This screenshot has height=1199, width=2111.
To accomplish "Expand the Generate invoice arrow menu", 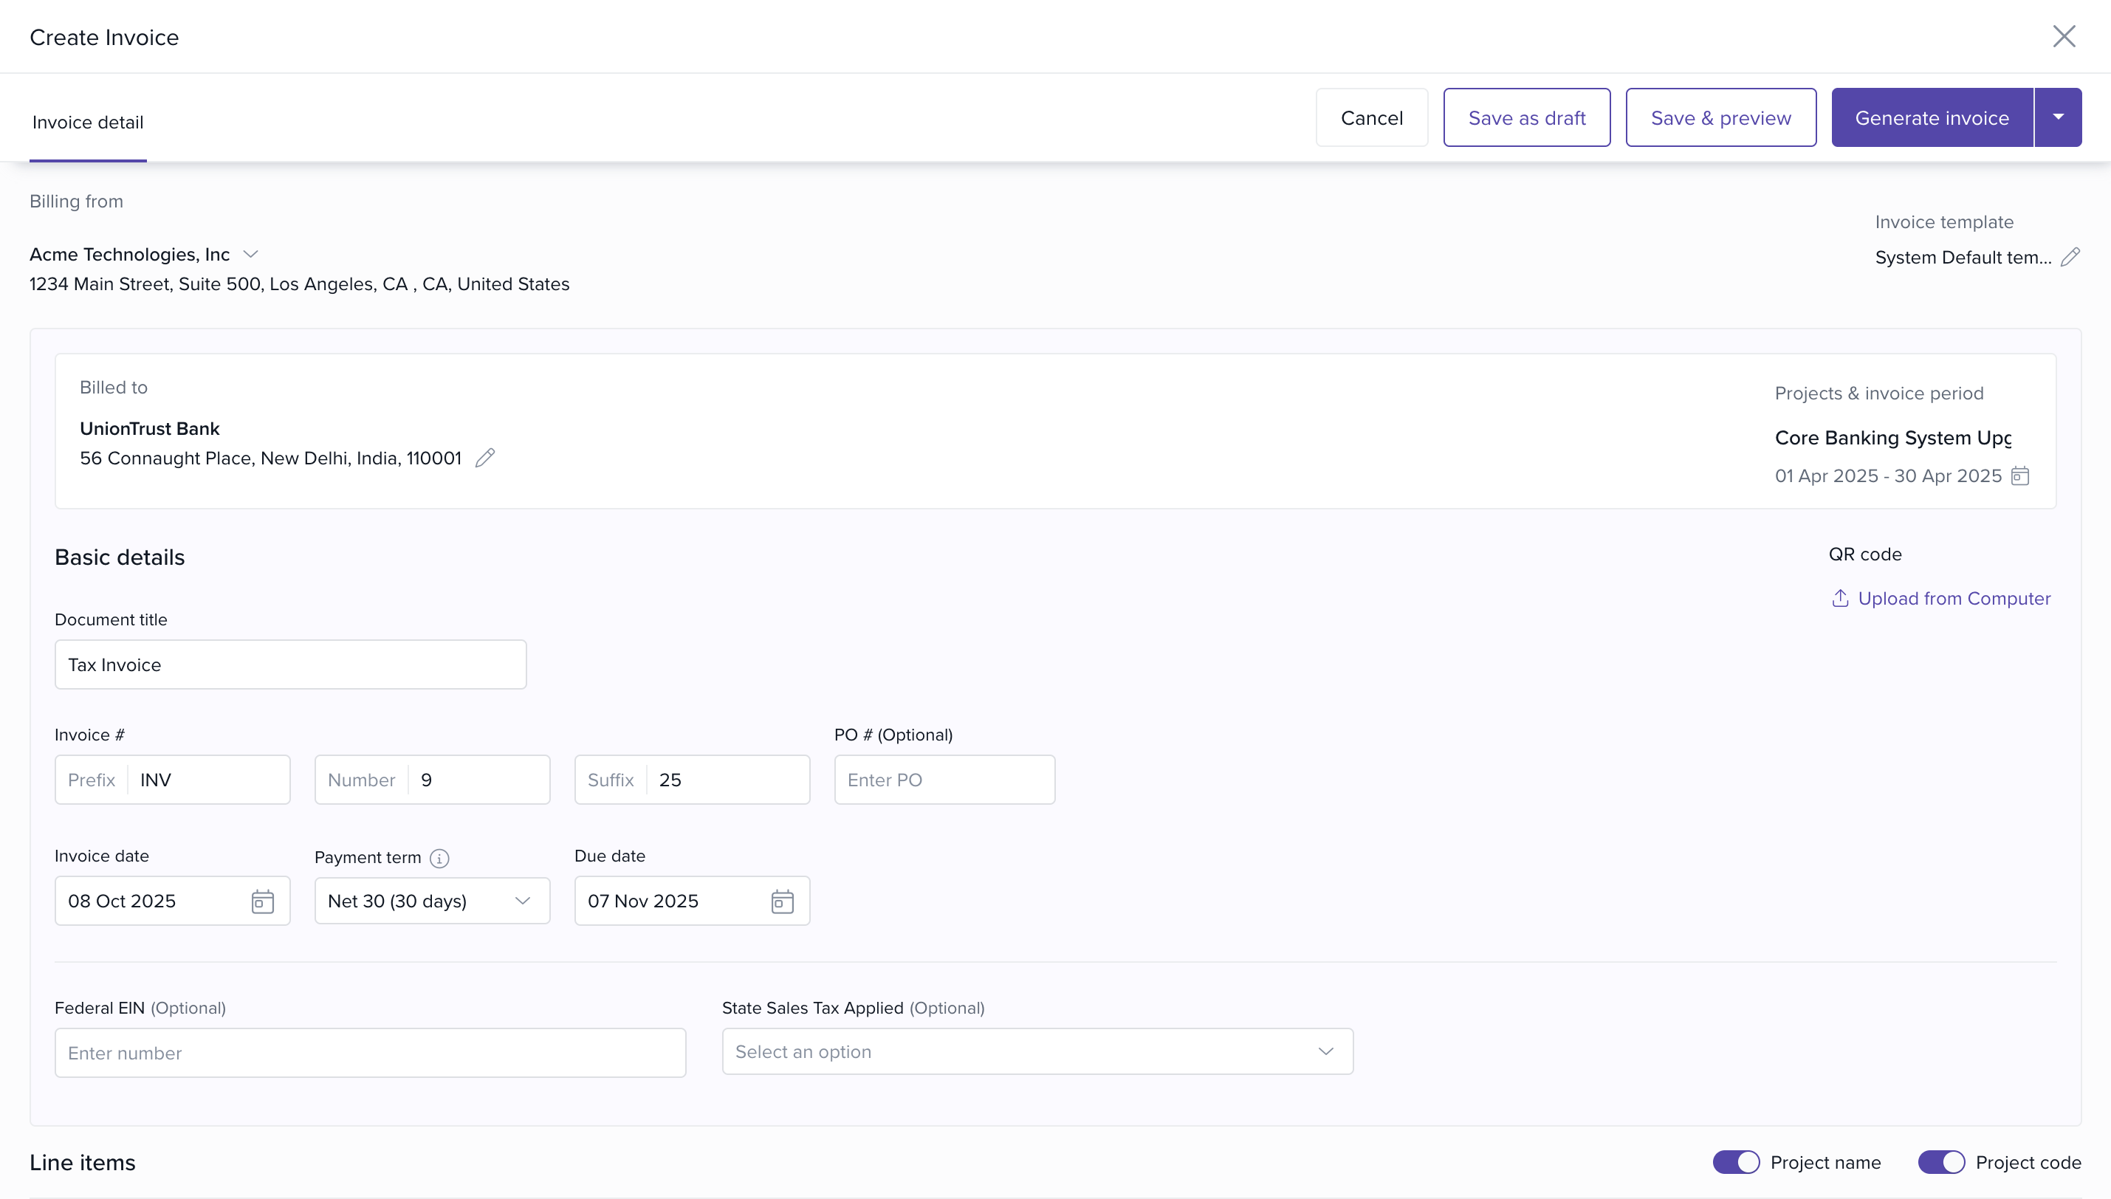I will coord(2058,118).
